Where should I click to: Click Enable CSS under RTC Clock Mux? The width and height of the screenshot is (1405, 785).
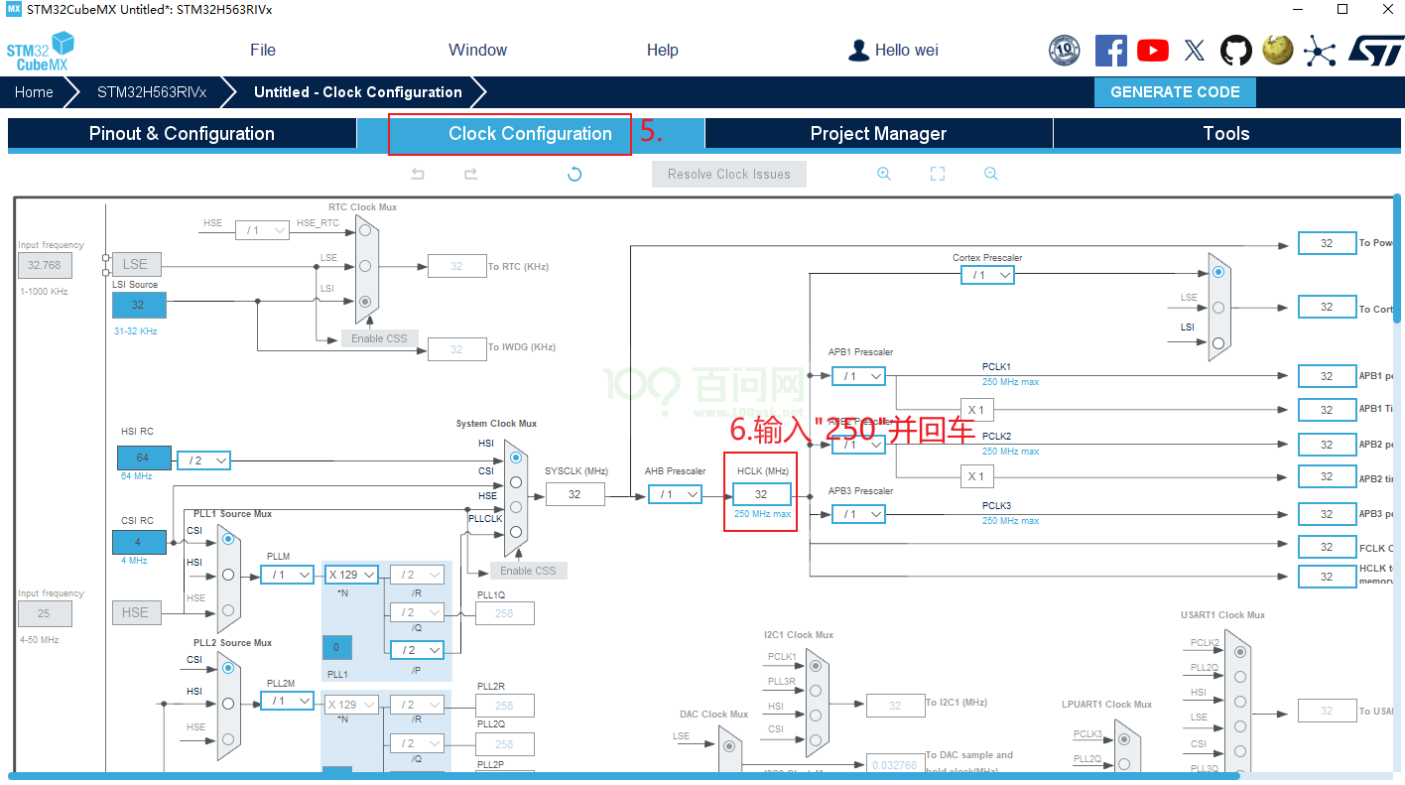(x=379, y=338)
